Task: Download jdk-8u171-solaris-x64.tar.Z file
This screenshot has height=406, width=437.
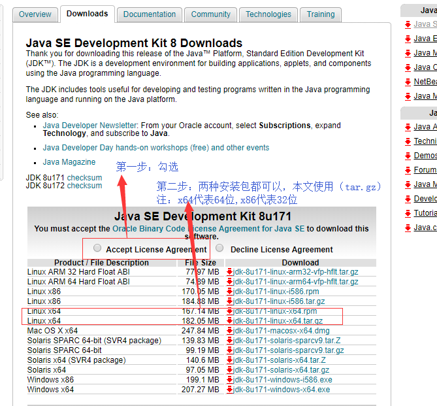Action: point(280,360)
